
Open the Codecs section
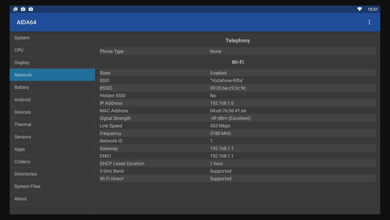coord(52,161)
